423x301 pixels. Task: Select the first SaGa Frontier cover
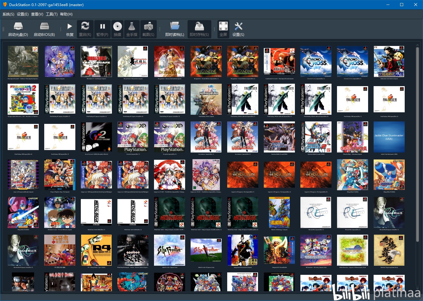pyautogui.click(x=170, y=250)
